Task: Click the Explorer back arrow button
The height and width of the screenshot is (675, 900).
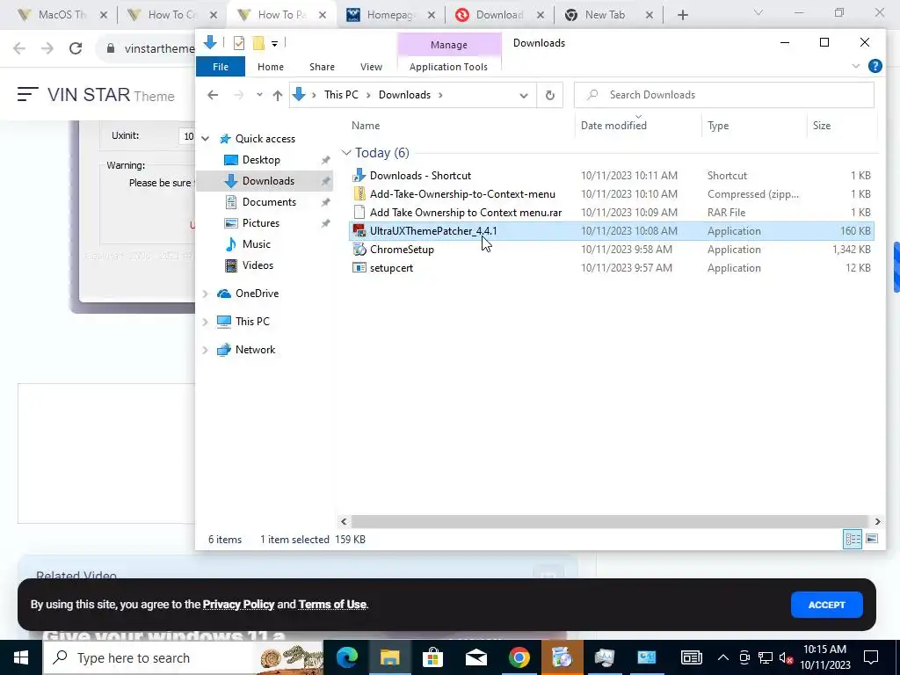Action: [x=213, y=95]
